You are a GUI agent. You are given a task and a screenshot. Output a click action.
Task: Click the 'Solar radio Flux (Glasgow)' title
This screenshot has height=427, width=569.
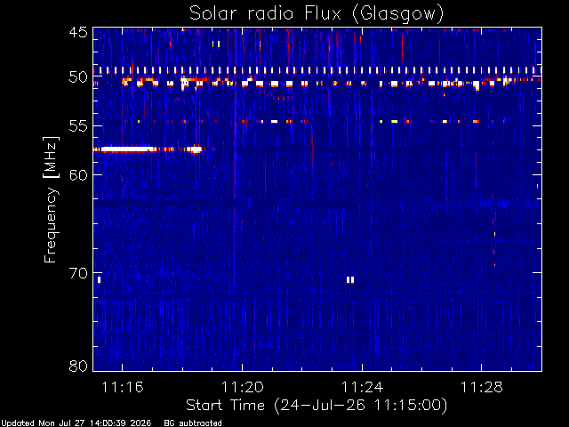317,13
